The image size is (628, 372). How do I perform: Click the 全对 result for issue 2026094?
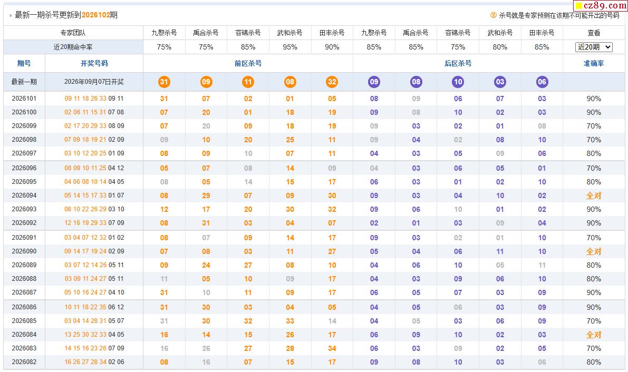pyautogui.click(x=594, y=195)
